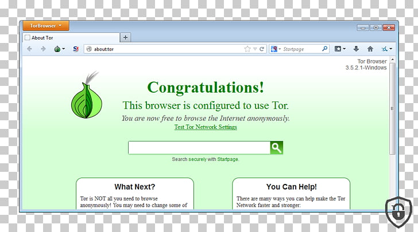The image size is (418, 232).
Task: Go back with the back arrow
Action: point(29,49)
